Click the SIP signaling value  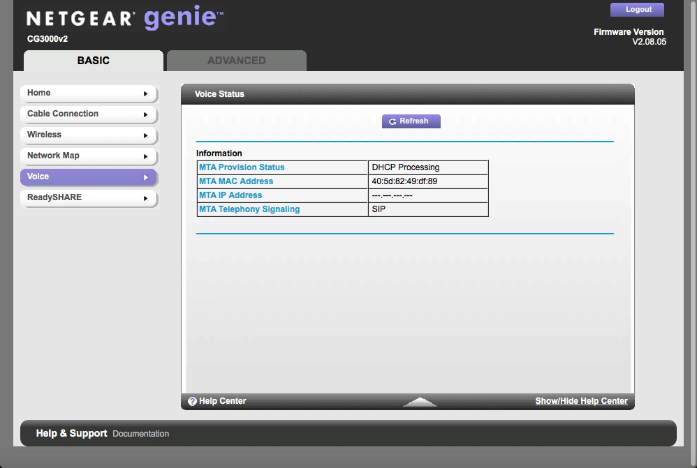point(379,209)
